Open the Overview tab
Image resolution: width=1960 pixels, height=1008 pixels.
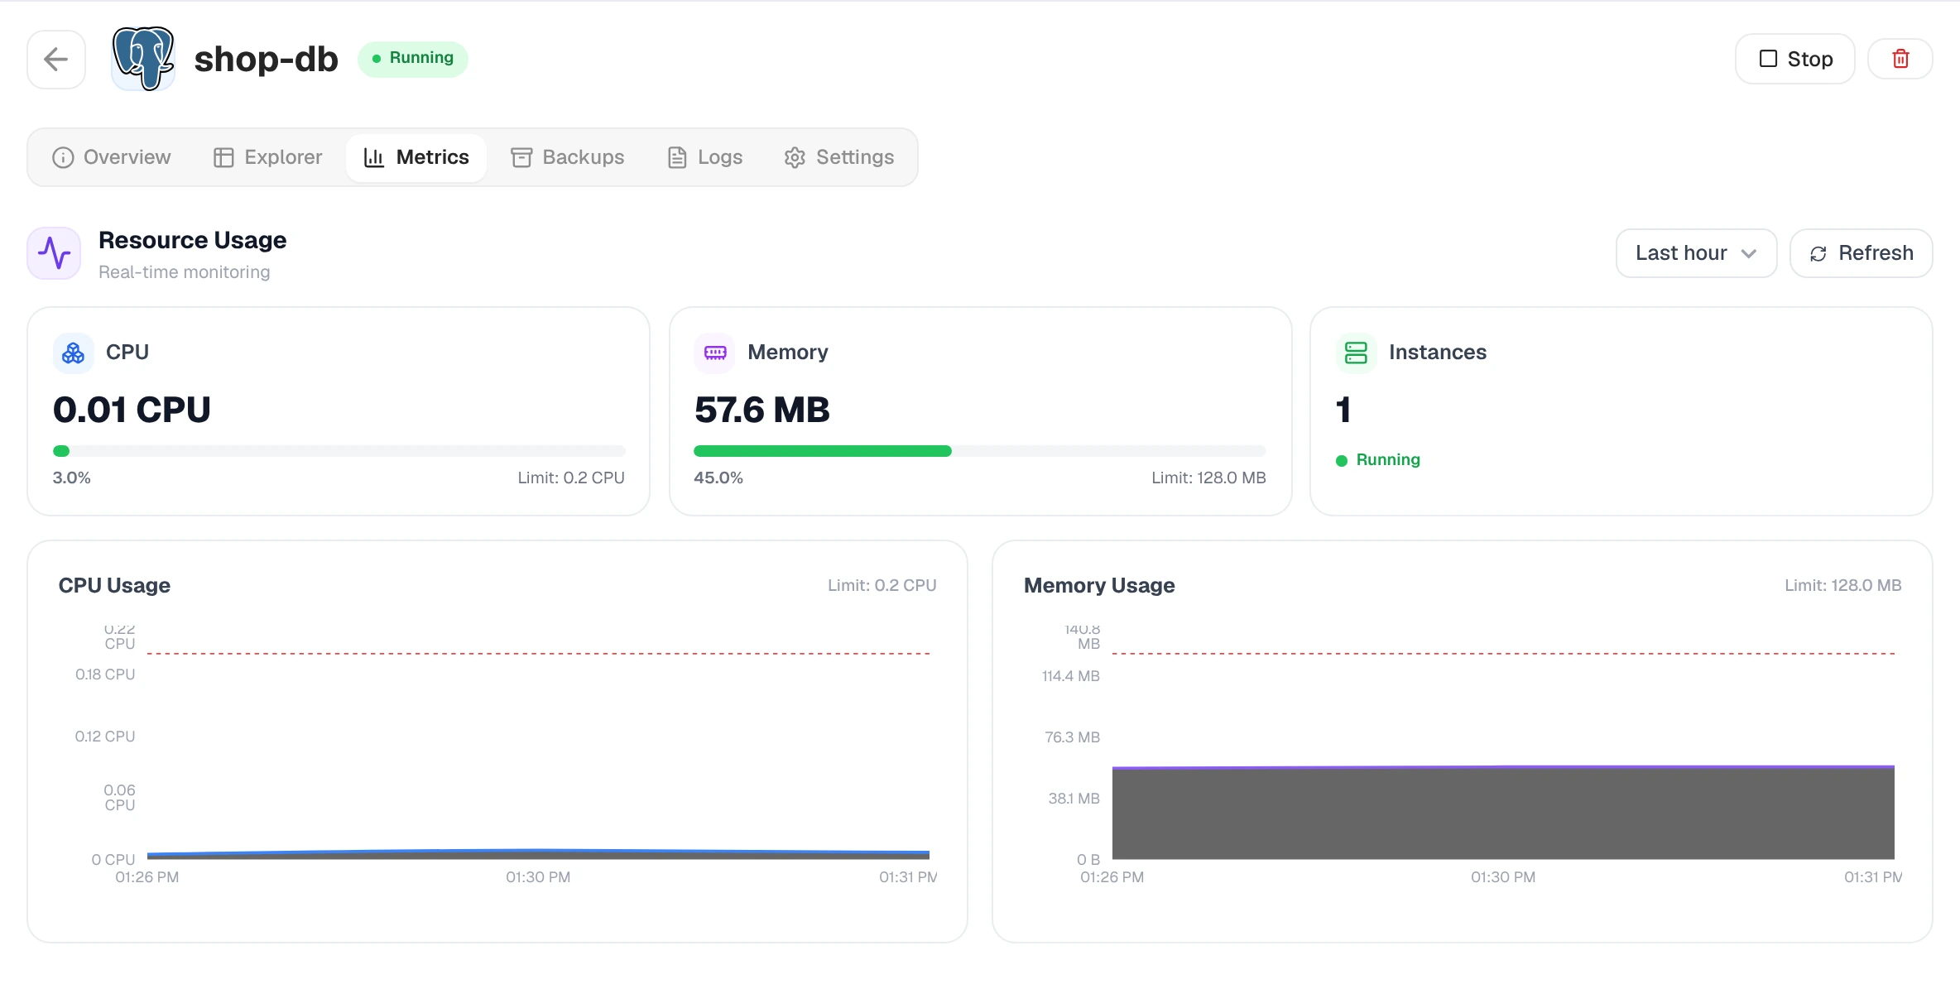pos(111,157)
